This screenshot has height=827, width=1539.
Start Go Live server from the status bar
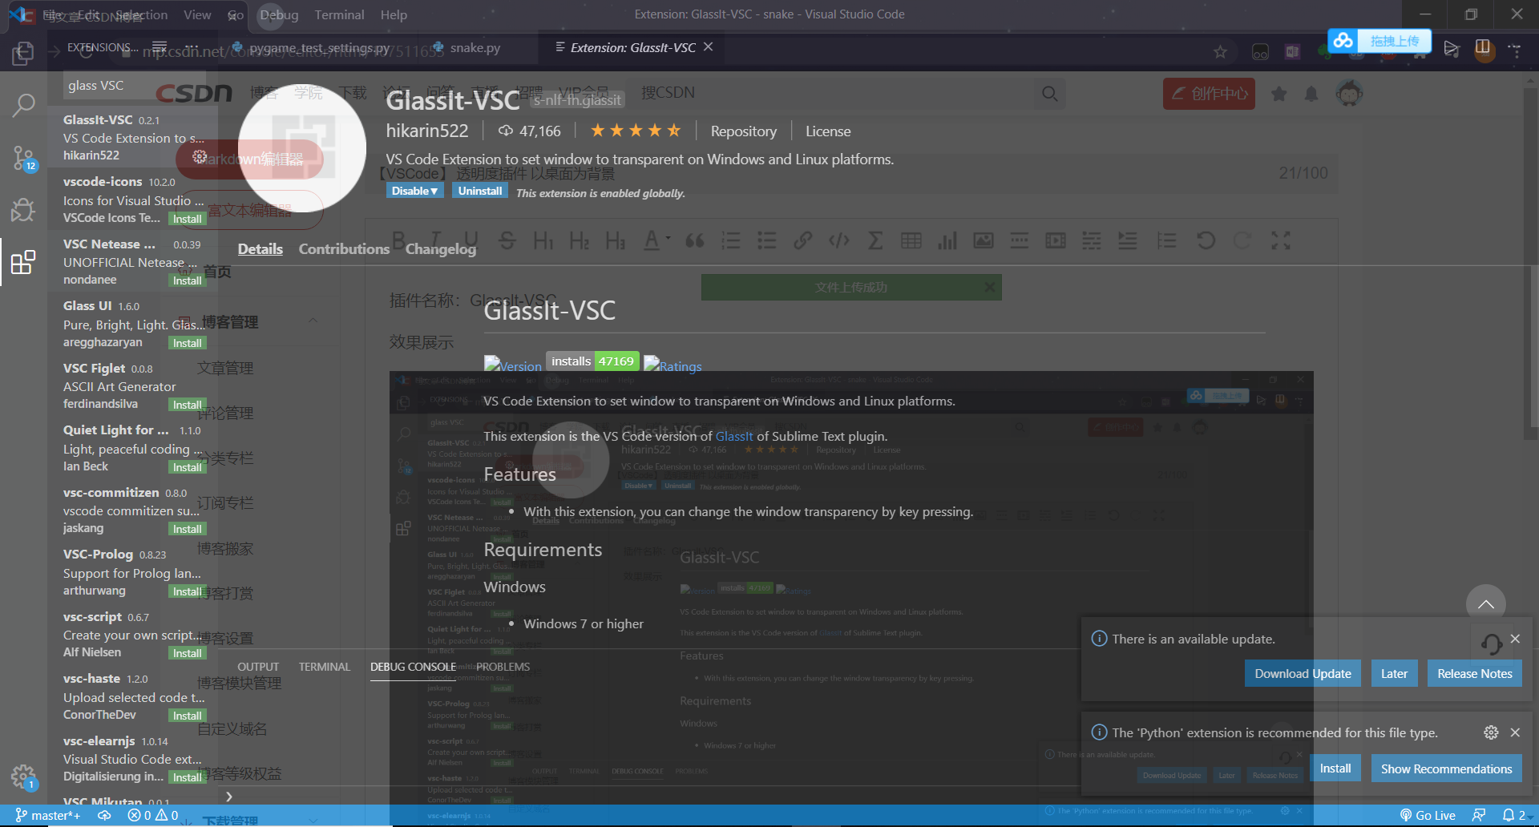pyautogui.click(x=1428, y=814)
